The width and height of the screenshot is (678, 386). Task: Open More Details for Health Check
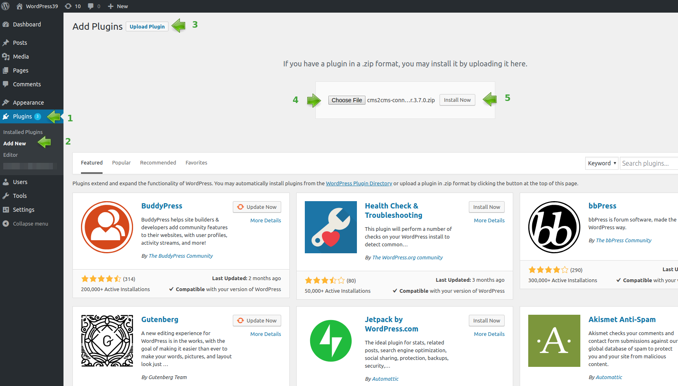tap(489, 220)
